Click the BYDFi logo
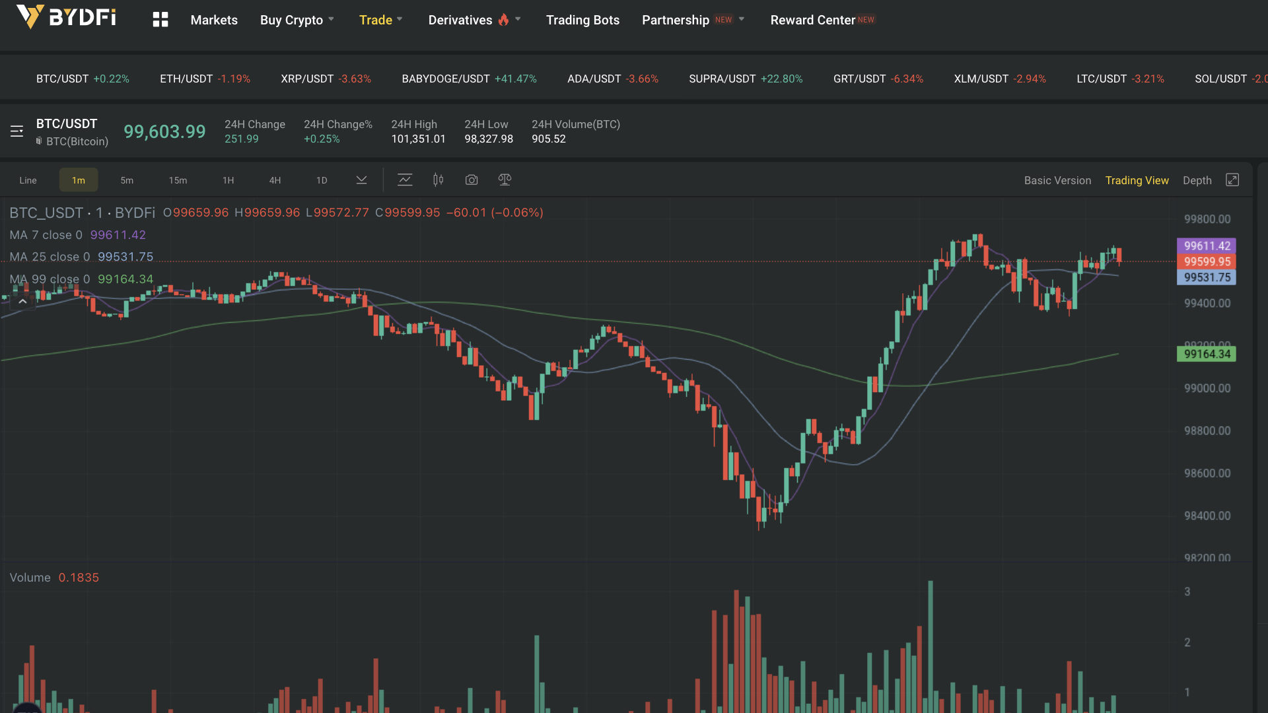The width and height of the screenshot is (1268, 713). point(66,18)
